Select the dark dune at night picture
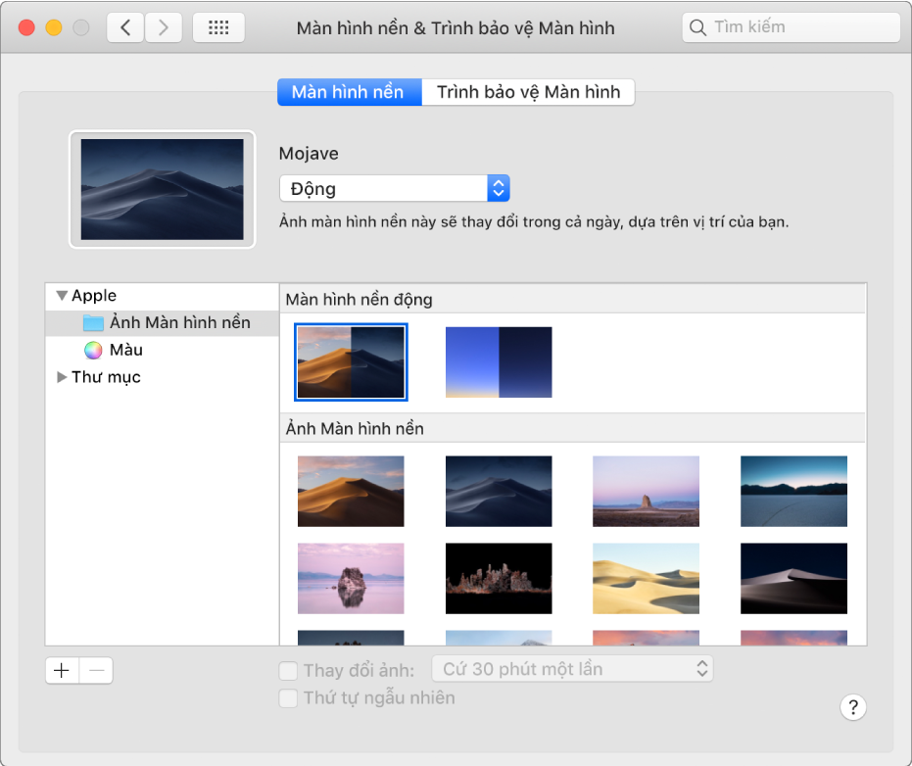 pos(793,578)
